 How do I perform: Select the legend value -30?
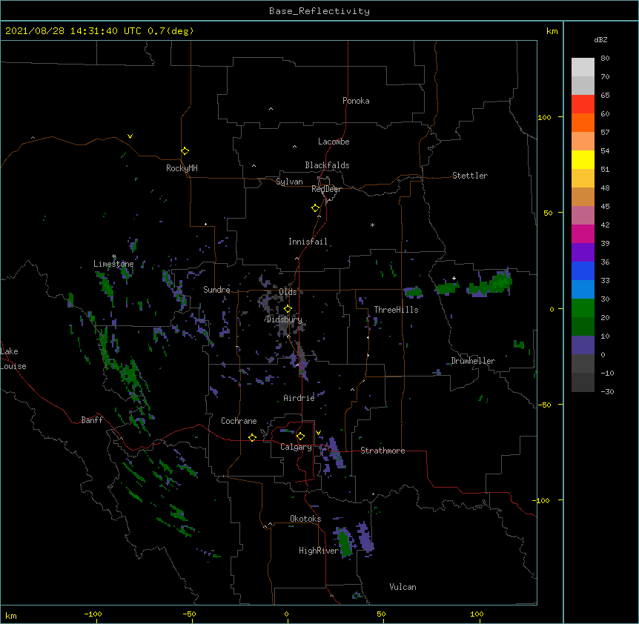click(607, 392)
